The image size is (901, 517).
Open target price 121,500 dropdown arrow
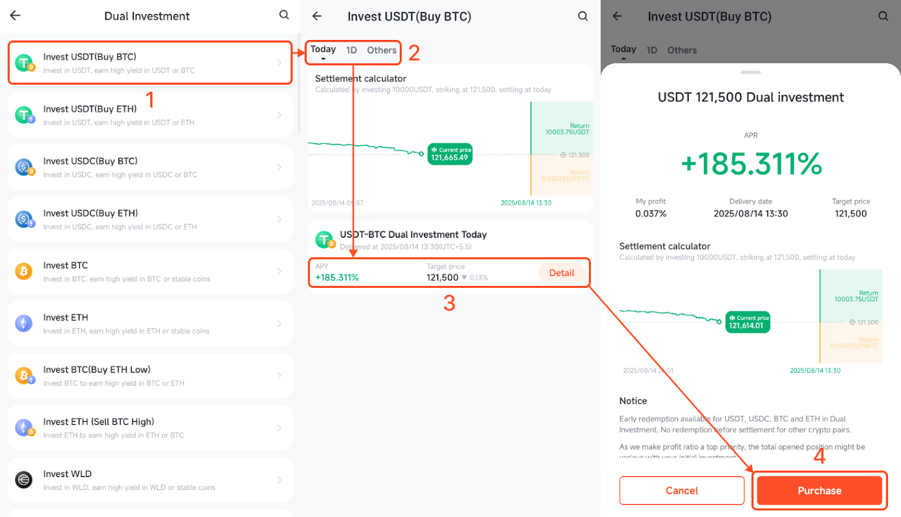tap(464, 278)
